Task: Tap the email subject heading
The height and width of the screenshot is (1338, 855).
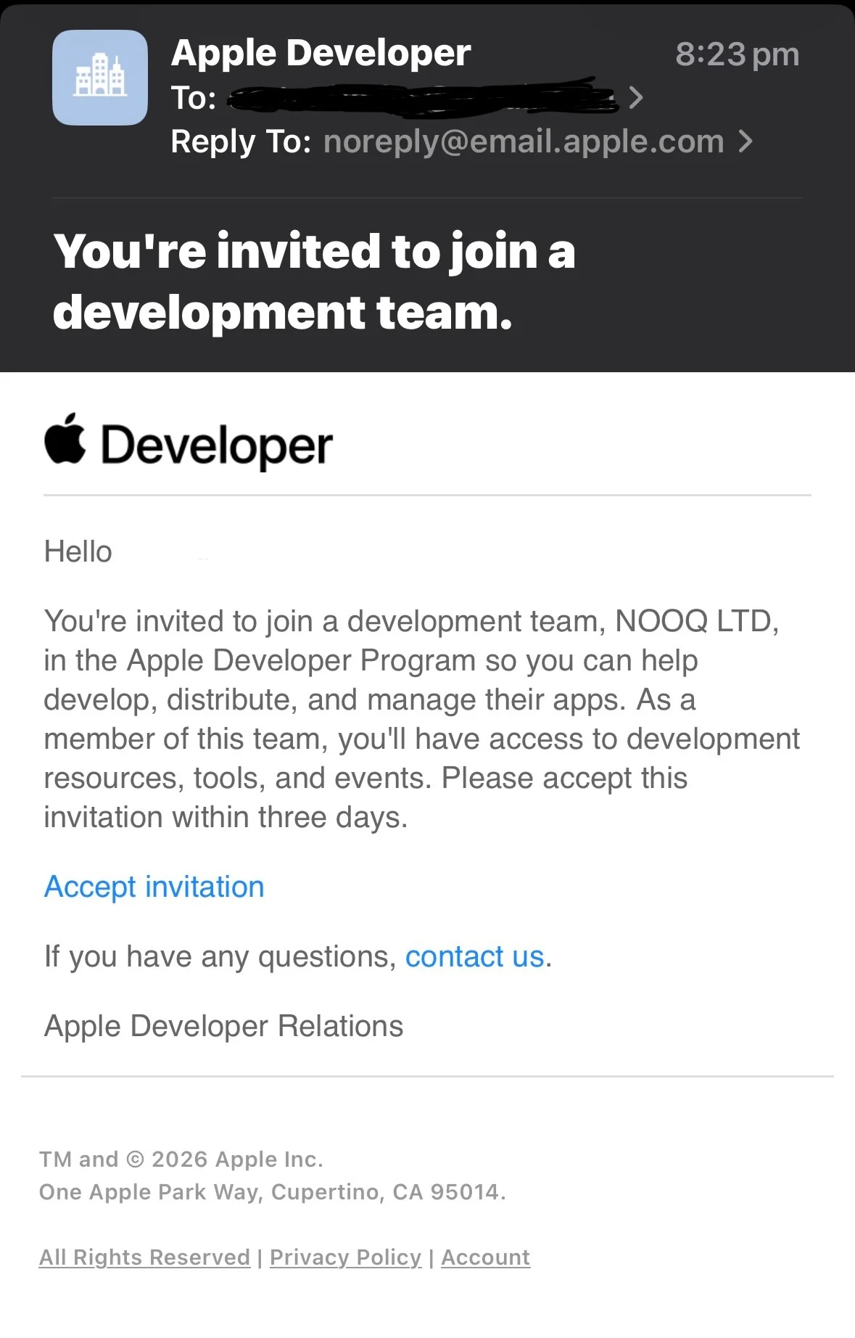Action: point(314,282)
